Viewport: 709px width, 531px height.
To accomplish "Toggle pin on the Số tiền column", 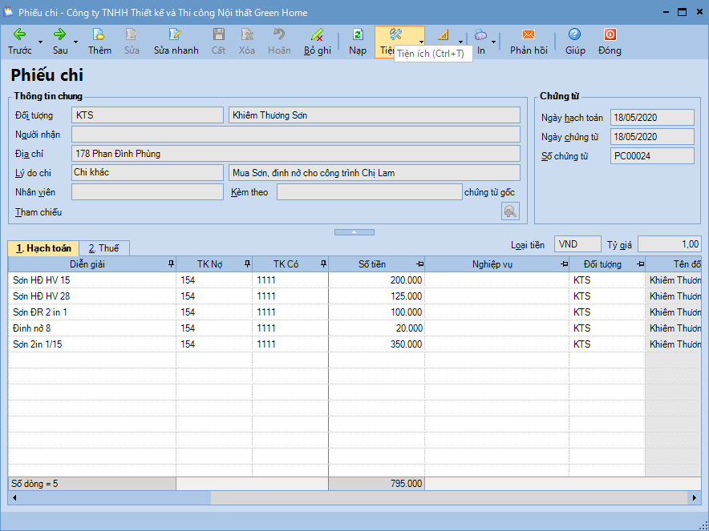I will (419, 263).
